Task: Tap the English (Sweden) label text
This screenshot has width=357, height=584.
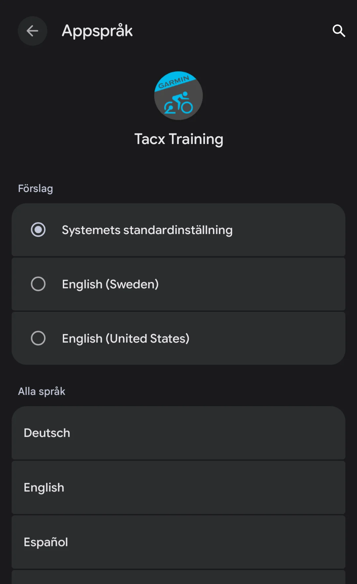Action: pyautogui.click(x=110, y=284)
